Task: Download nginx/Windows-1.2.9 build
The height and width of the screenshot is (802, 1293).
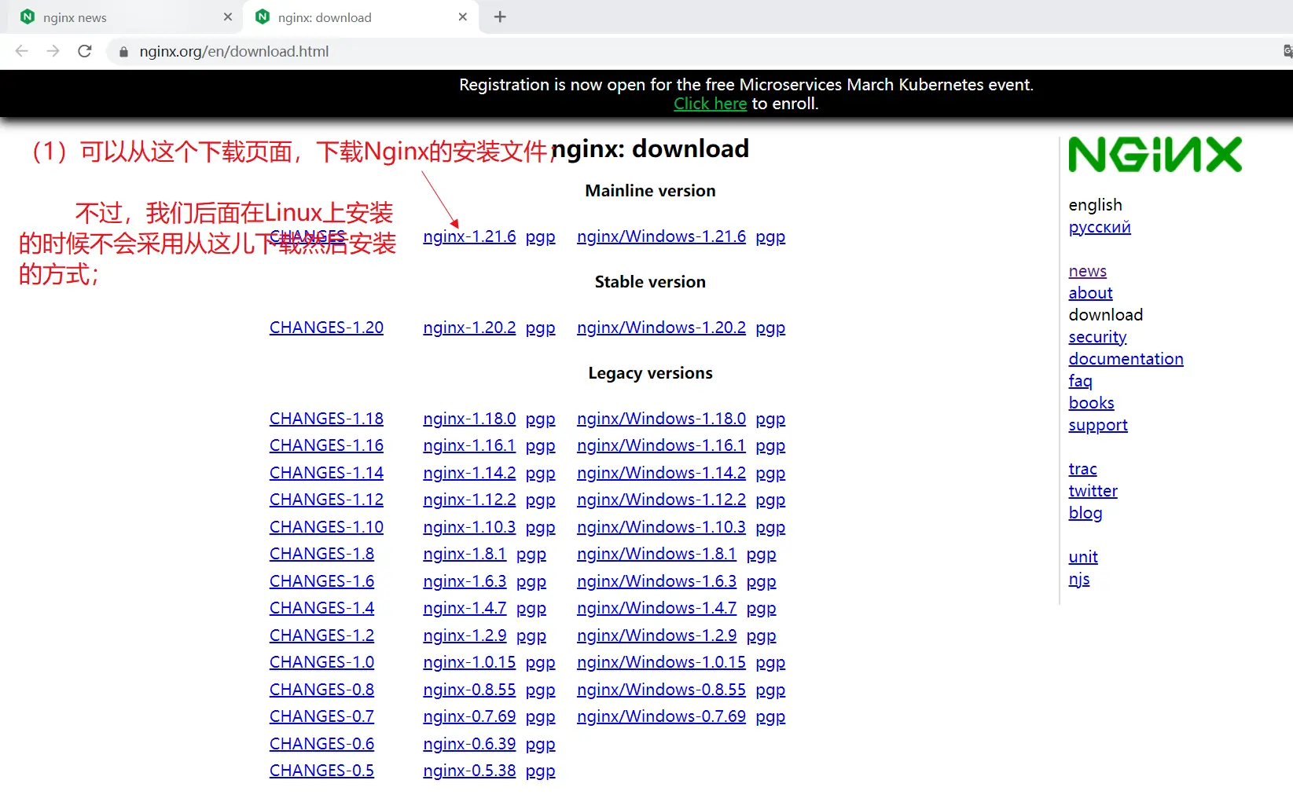Action: pyautogui.click(x=656, y=635)
